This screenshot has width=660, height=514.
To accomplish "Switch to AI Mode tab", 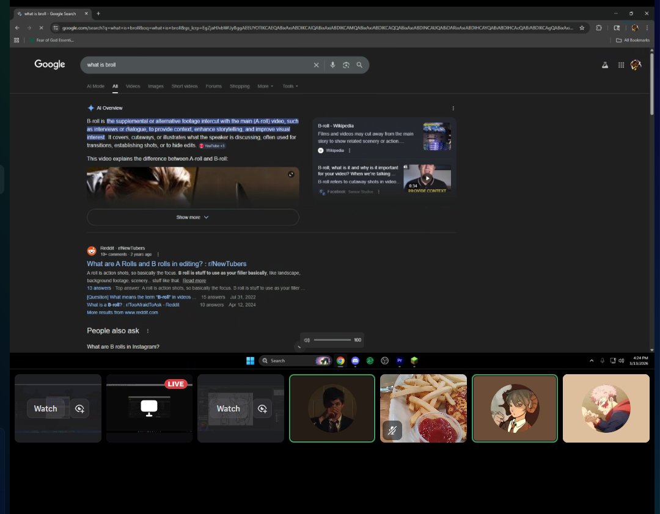I will pos(95,86).
